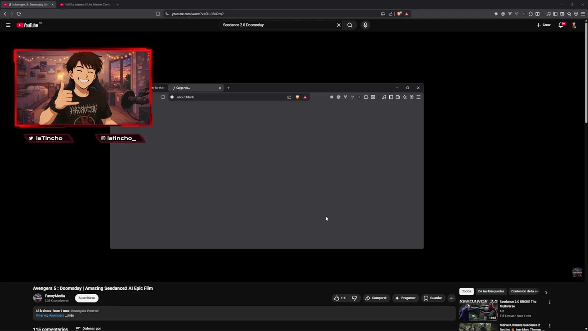
Task: Switch to the Avengers 5 Doomsday browser tab
Action: coord(28,5)
